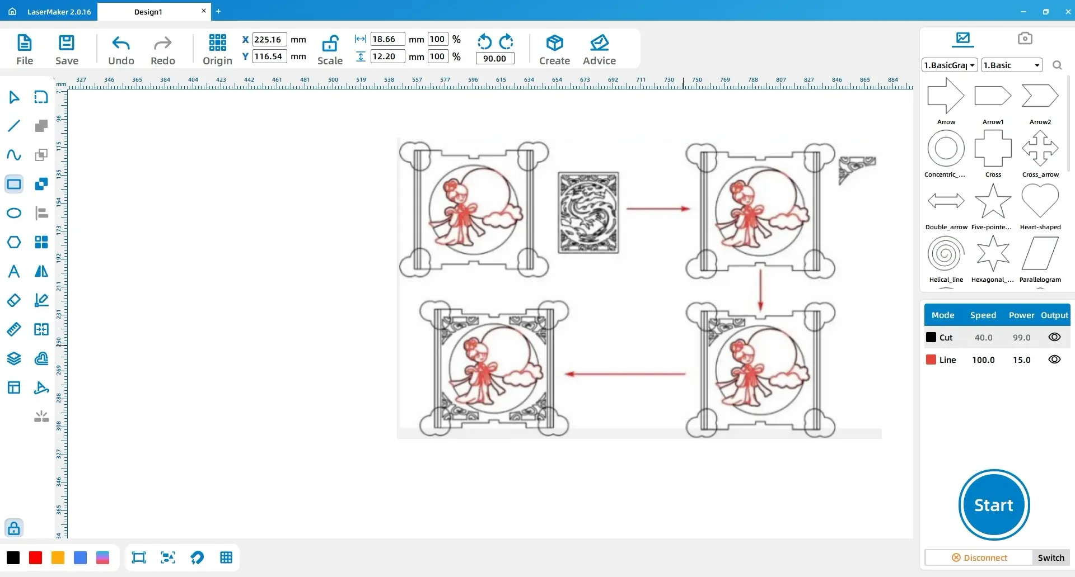The height and width of the screenshot is (577, 1075).
Task: Click the home icon in title bar
Action: pos(12,11)
